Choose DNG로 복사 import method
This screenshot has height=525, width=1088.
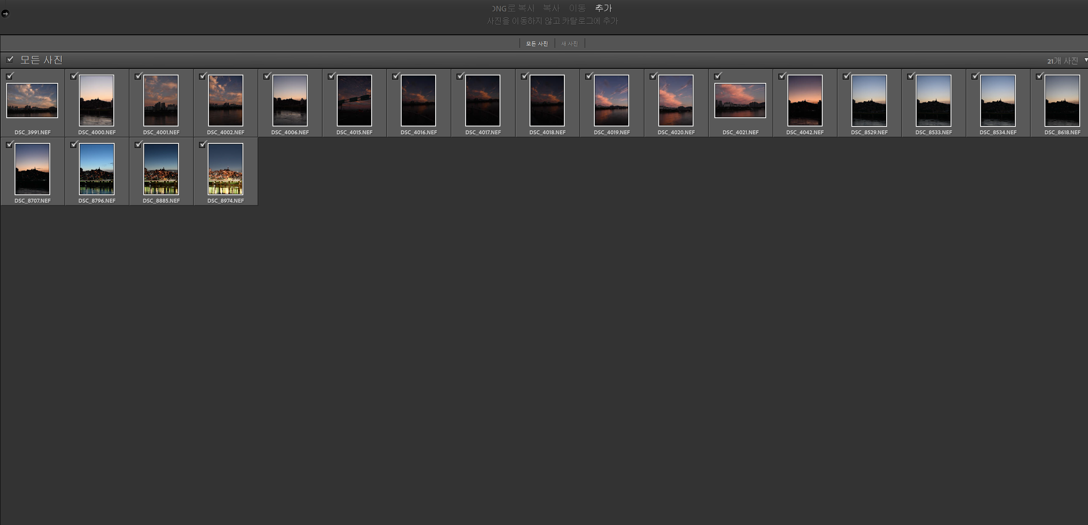513,8
